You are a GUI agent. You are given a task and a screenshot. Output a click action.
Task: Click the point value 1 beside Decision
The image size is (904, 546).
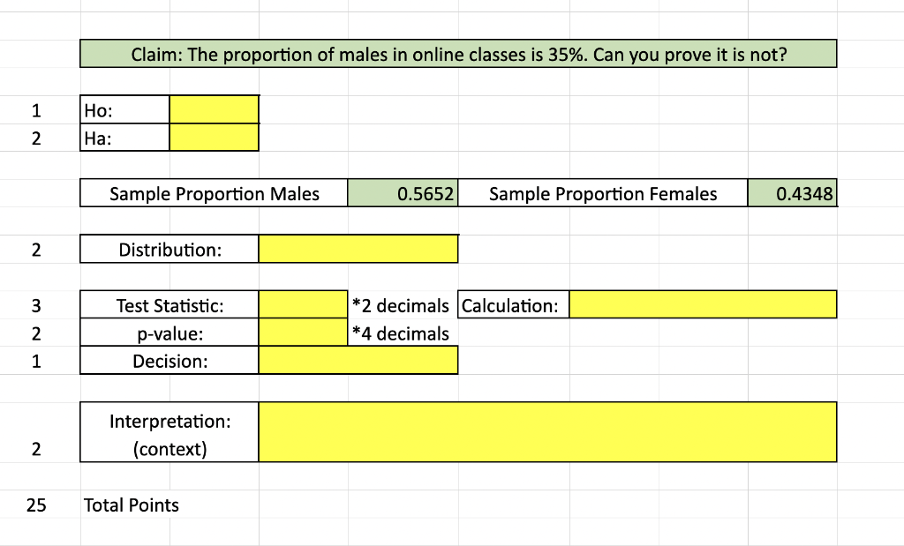point(36,361)
